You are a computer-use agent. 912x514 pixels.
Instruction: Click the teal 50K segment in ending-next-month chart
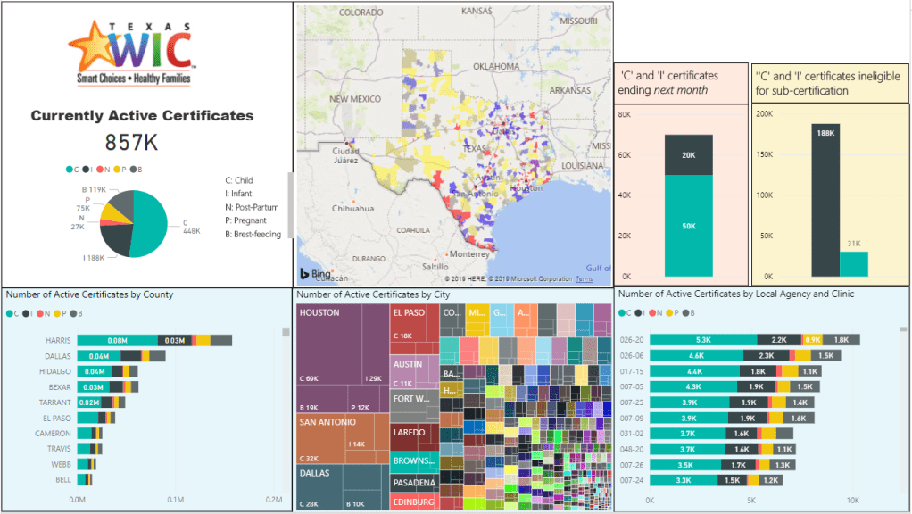[x=688, y=226]
